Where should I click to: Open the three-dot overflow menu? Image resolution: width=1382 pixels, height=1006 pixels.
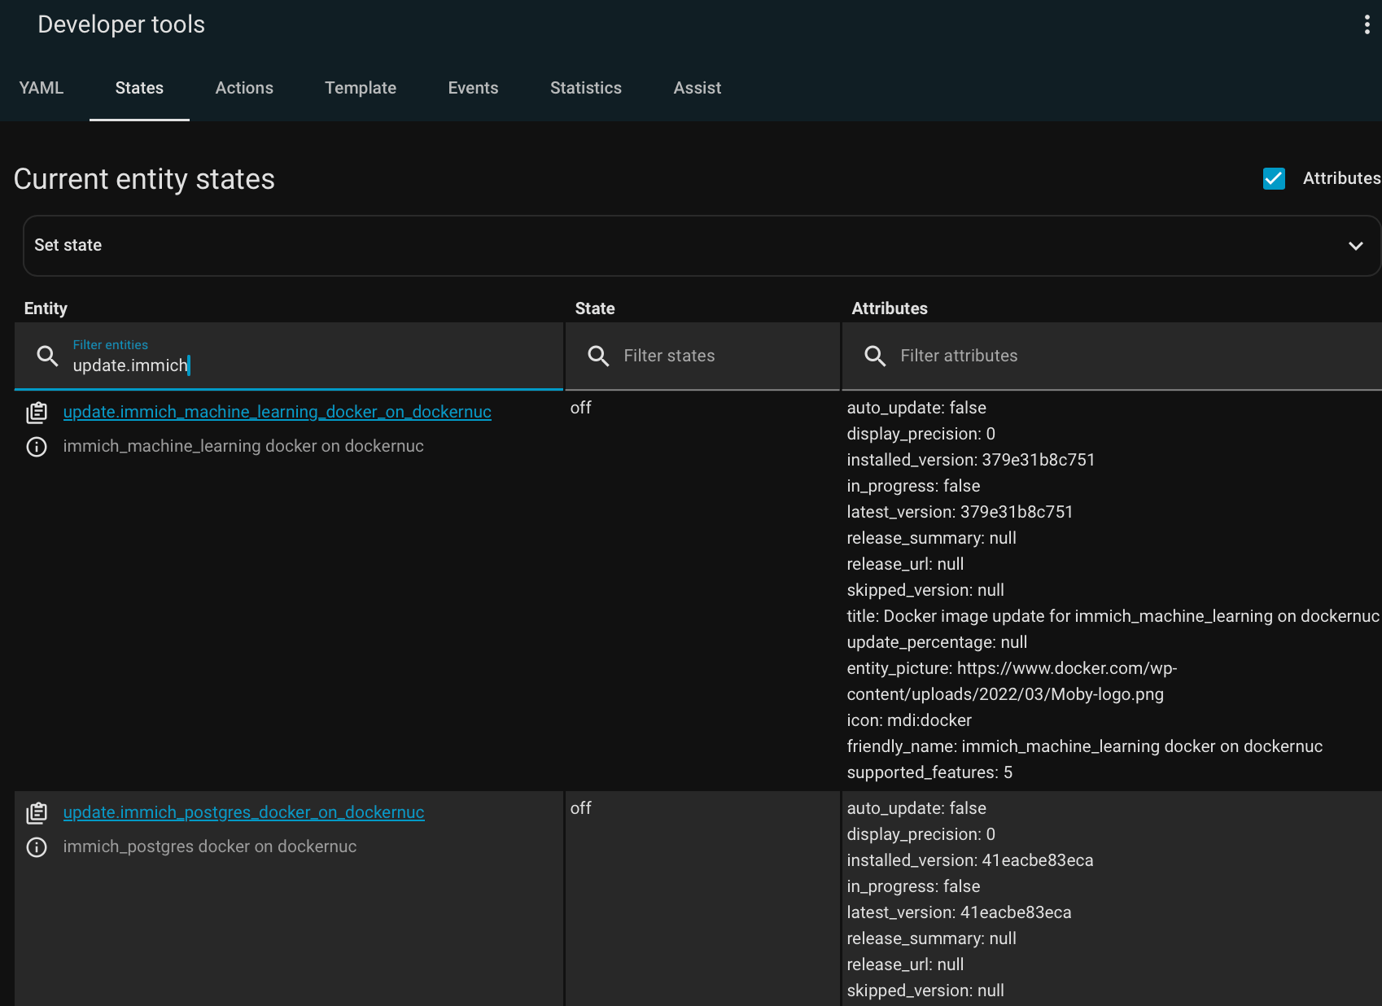1367,24
